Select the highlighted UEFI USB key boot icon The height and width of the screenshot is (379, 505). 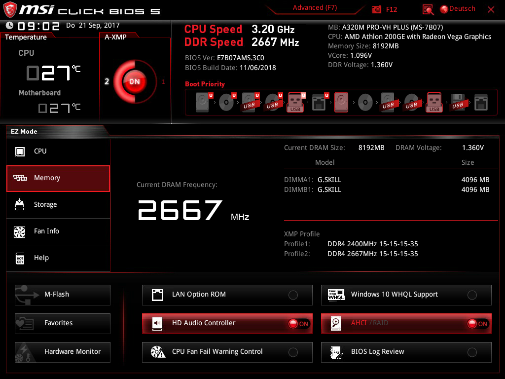tap(296, 103)
